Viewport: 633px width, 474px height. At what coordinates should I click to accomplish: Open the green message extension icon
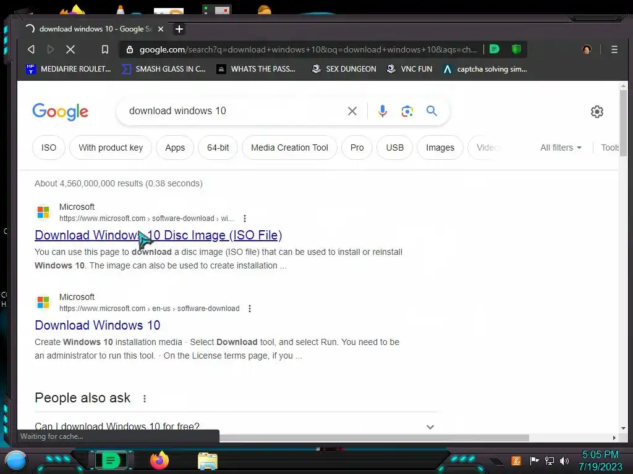pyautogui.click(x=495, y=49)
